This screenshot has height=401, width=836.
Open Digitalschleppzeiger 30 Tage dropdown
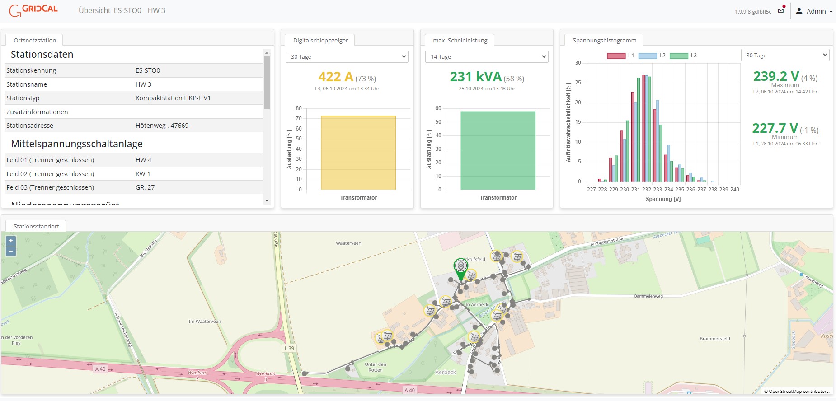pos(347,57)
